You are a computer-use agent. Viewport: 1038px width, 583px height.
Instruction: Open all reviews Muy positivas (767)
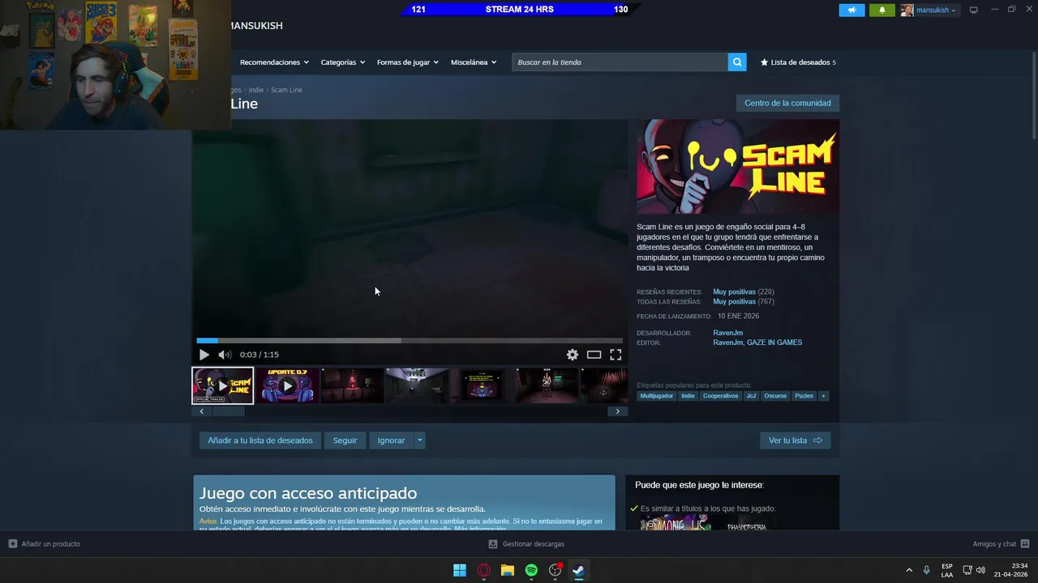coord(743,301)
